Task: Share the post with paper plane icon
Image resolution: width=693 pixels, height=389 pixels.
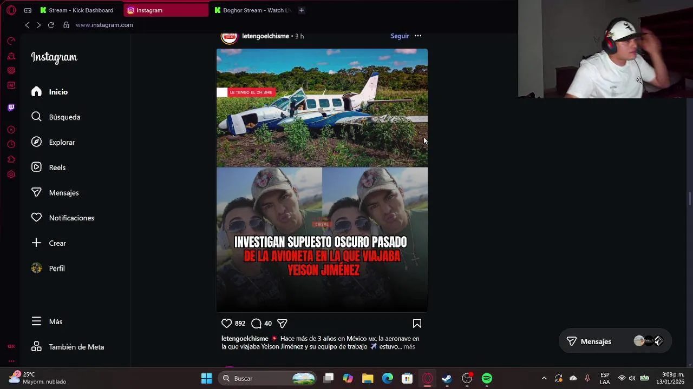Action: click(282, 323)
